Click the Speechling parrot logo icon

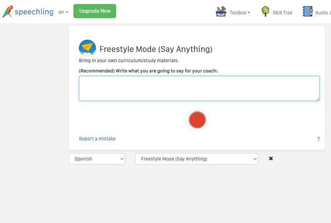(7, 12)
